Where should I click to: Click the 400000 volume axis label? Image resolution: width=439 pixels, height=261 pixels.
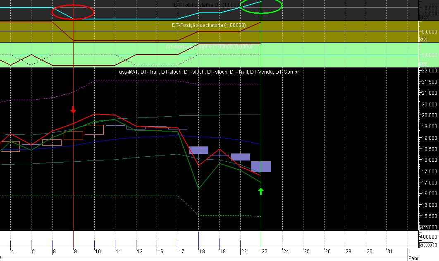(x=429, y=237)
